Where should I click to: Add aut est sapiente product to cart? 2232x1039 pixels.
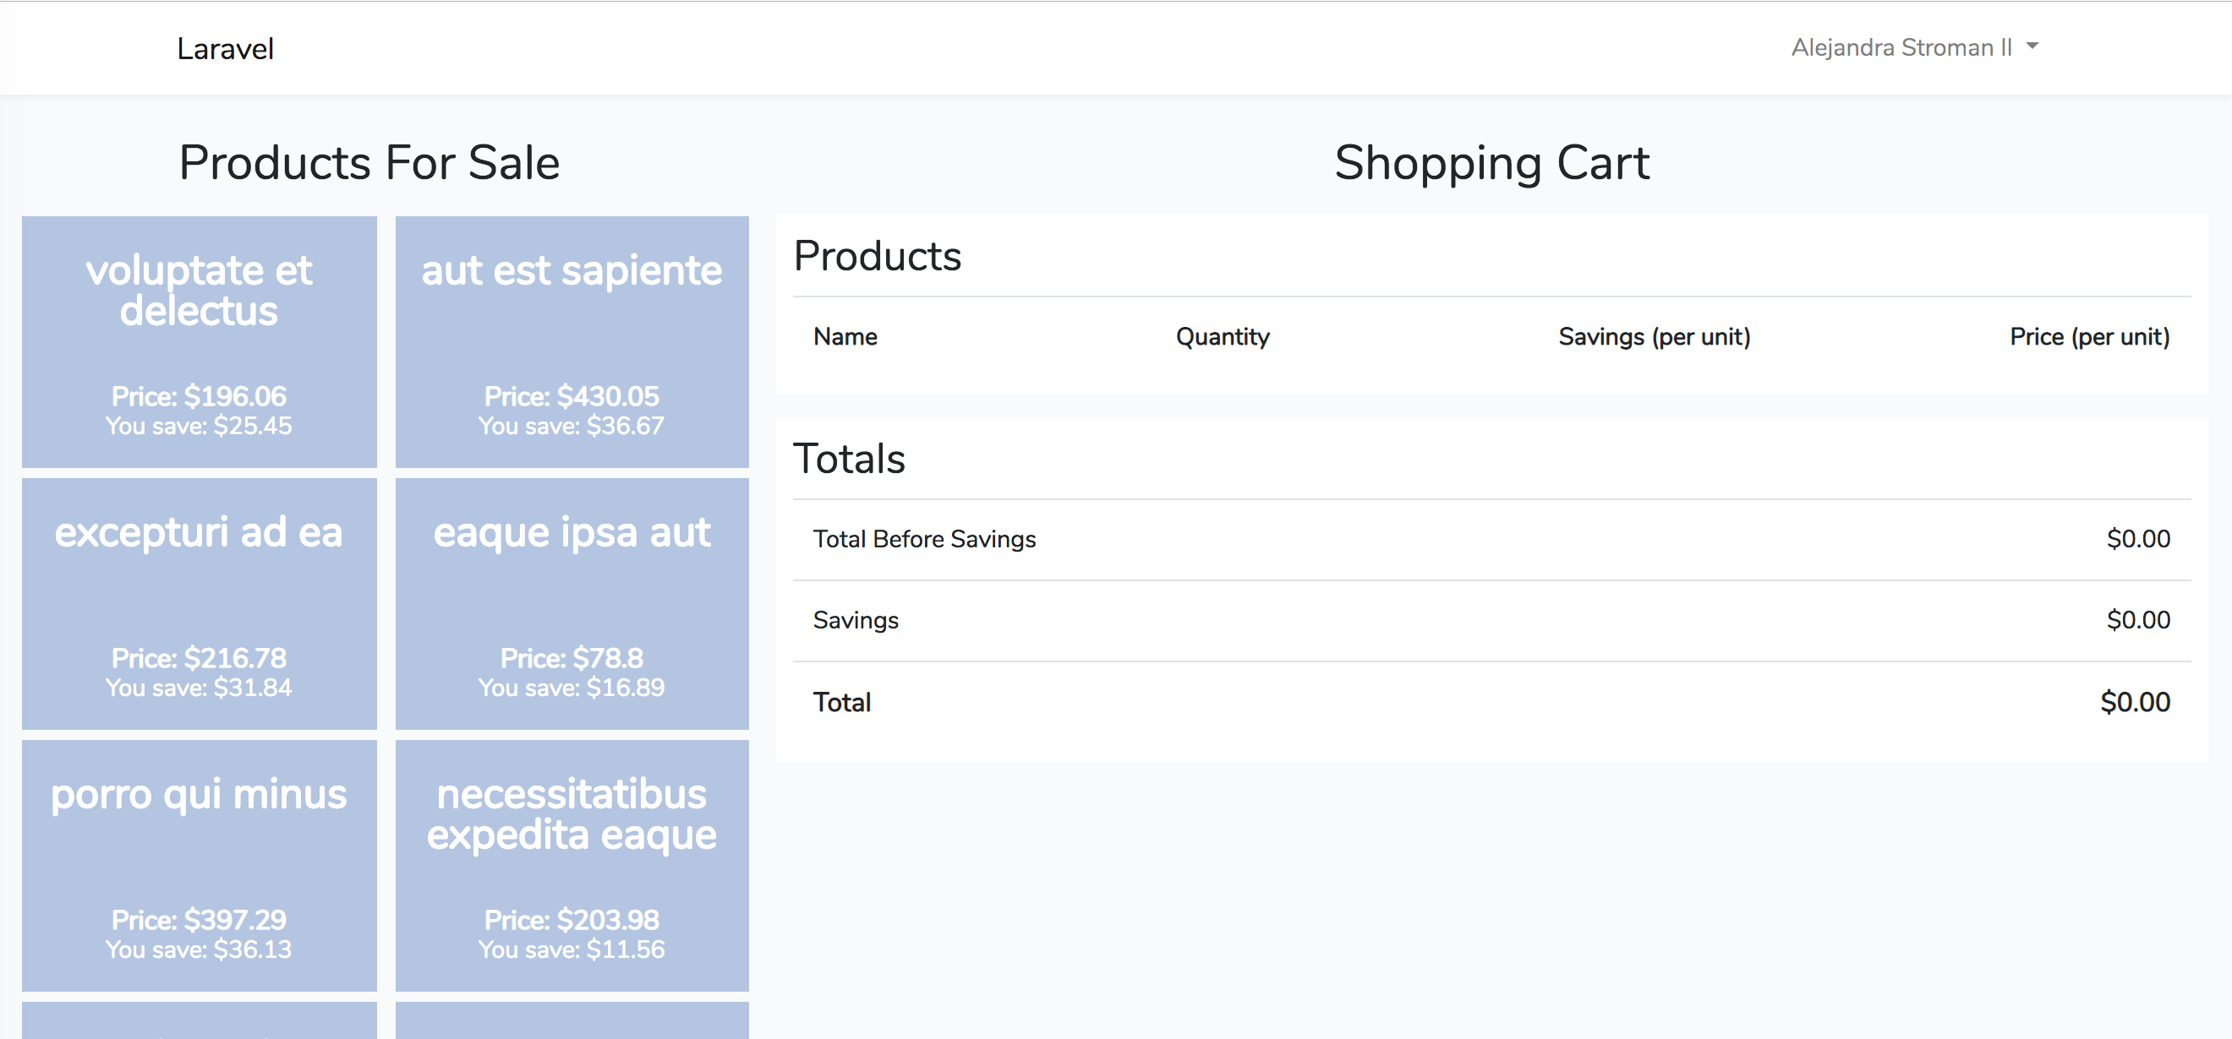[x=572, y=342]
